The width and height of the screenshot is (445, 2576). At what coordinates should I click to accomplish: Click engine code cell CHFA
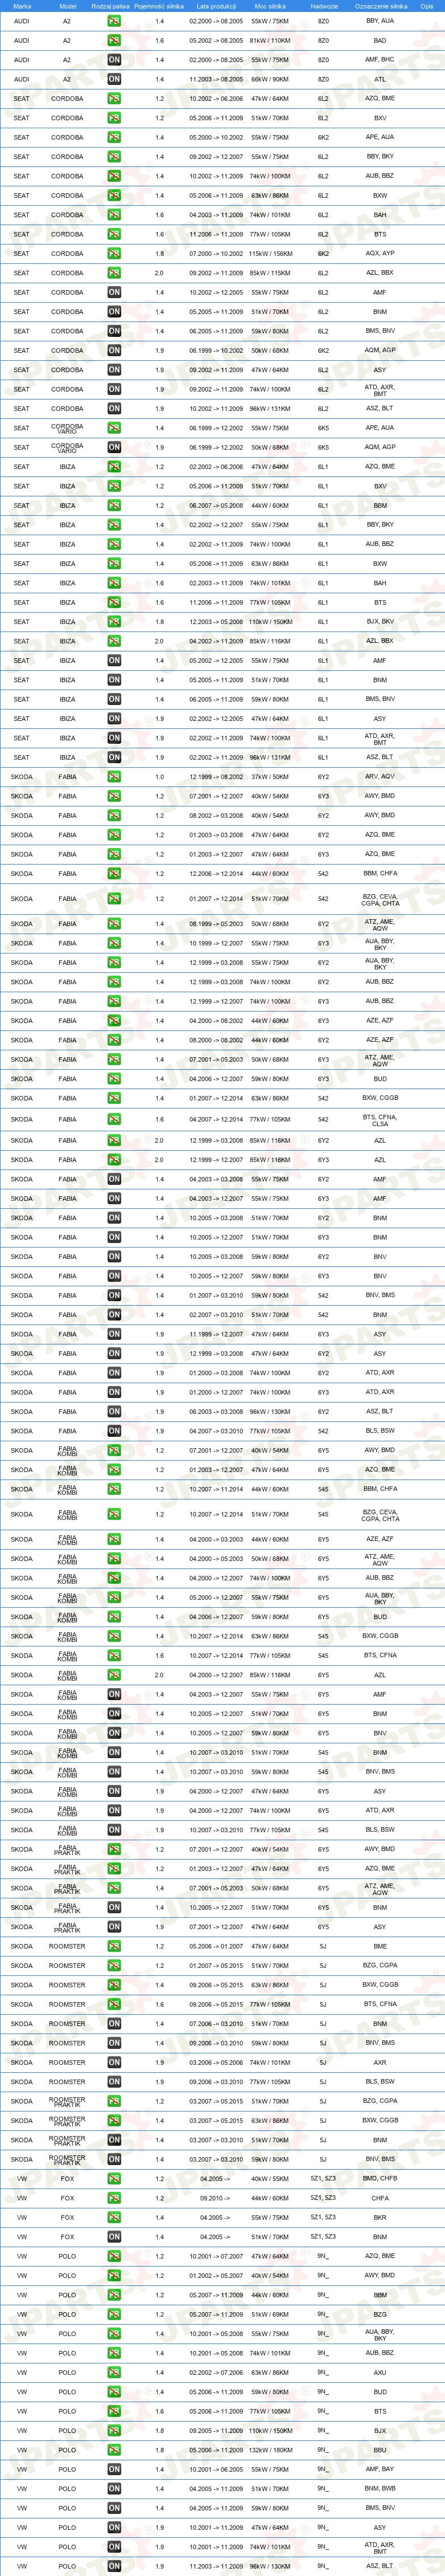tap(380, 2198)
